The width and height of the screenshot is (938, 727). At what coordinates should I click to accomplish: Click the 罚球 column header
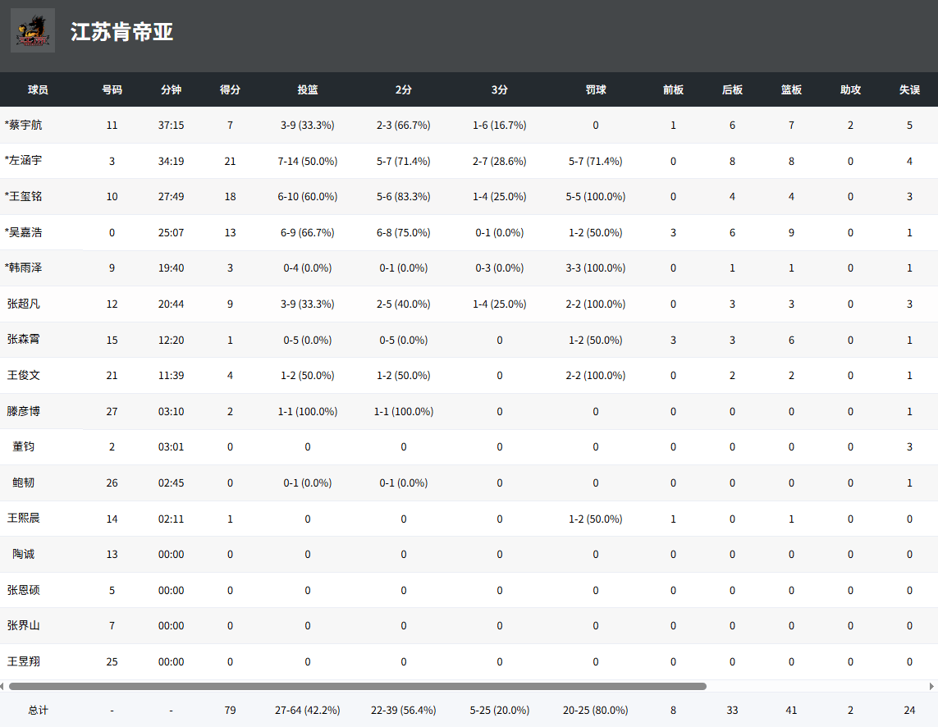[596, 89]
